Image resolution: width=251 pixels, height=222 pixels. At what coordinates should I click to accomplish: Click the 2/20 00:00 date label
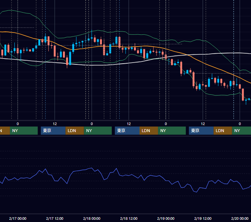pyautogui.click(x=240, y=218)
